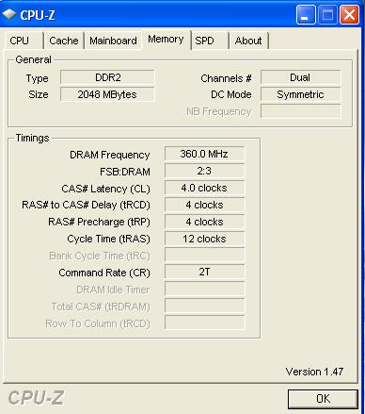Click the DDR2 memory type field
Screen dimensions: 365x414
click(x=107, y=77)
